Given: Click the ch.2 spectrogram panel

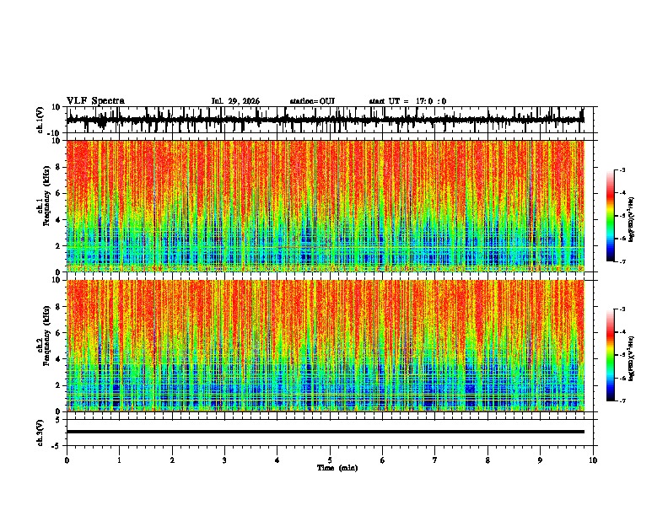Looking at the screenshot, I should pos(325,346).
